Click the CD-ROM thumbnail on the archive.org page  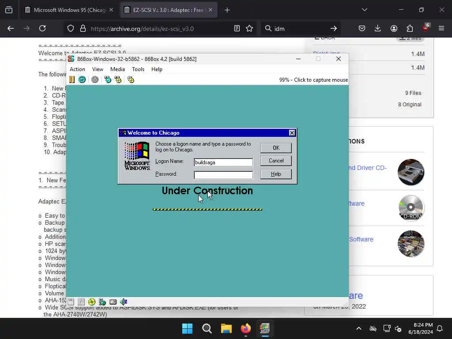pos(411,208)
